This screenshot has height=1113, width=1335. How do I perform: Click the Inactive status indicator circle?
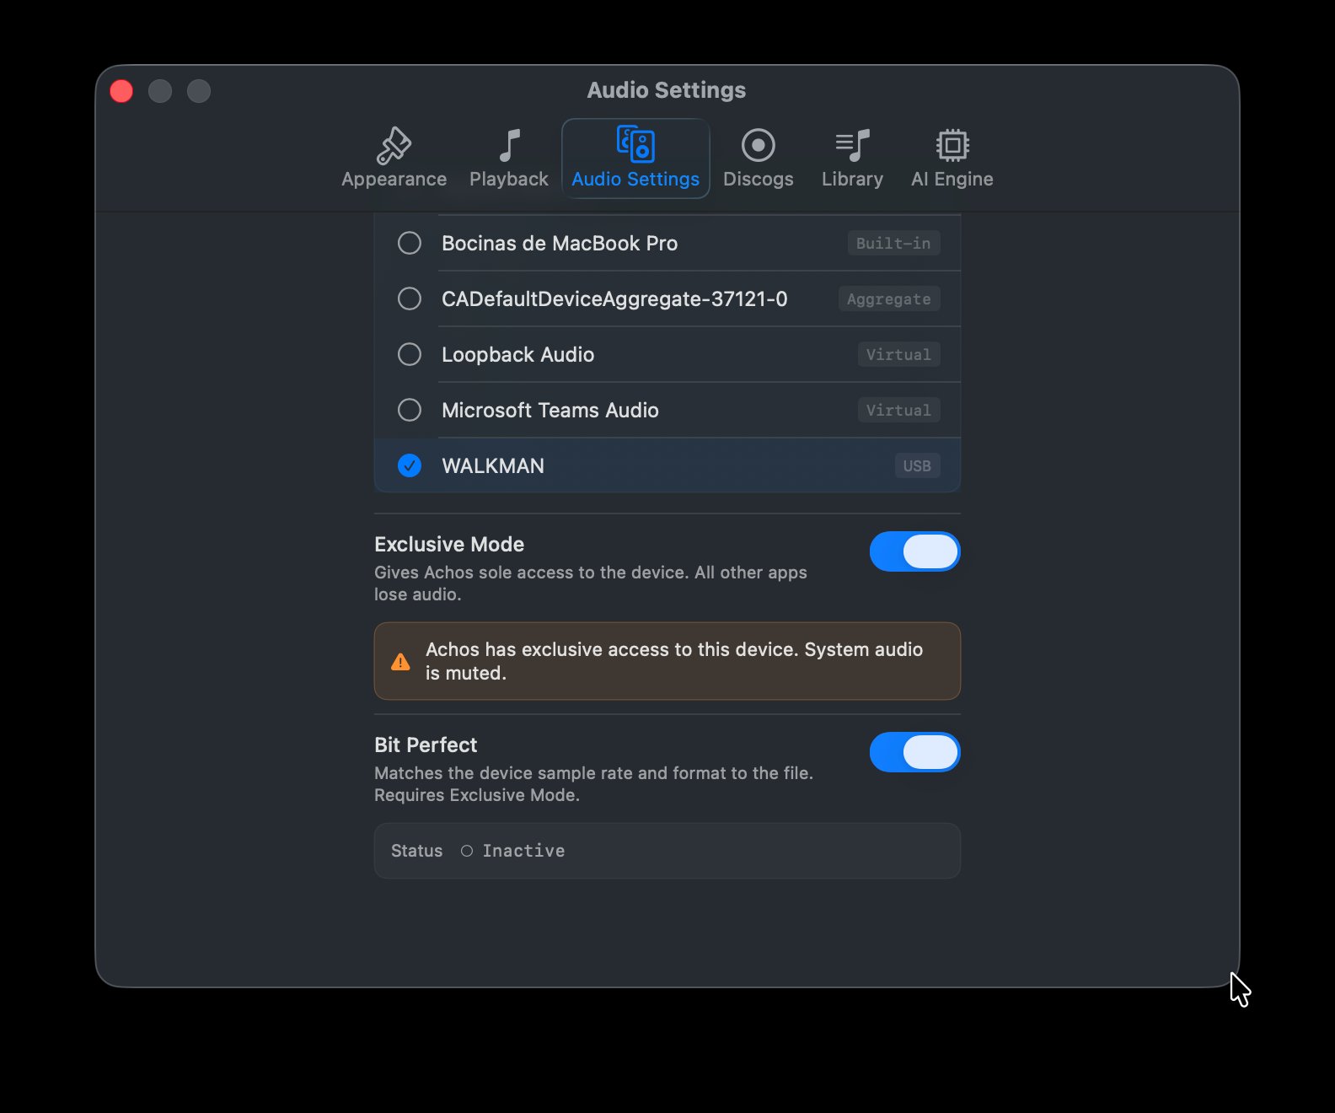(x=467, y=851)
